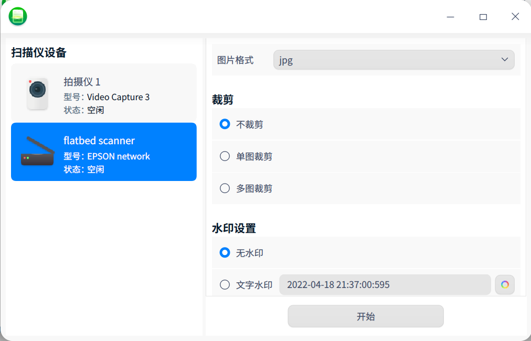The width and height of the screenshot is (531, 341).
Task: Click the 图片格式 label
Action: [x=236, y=60]
